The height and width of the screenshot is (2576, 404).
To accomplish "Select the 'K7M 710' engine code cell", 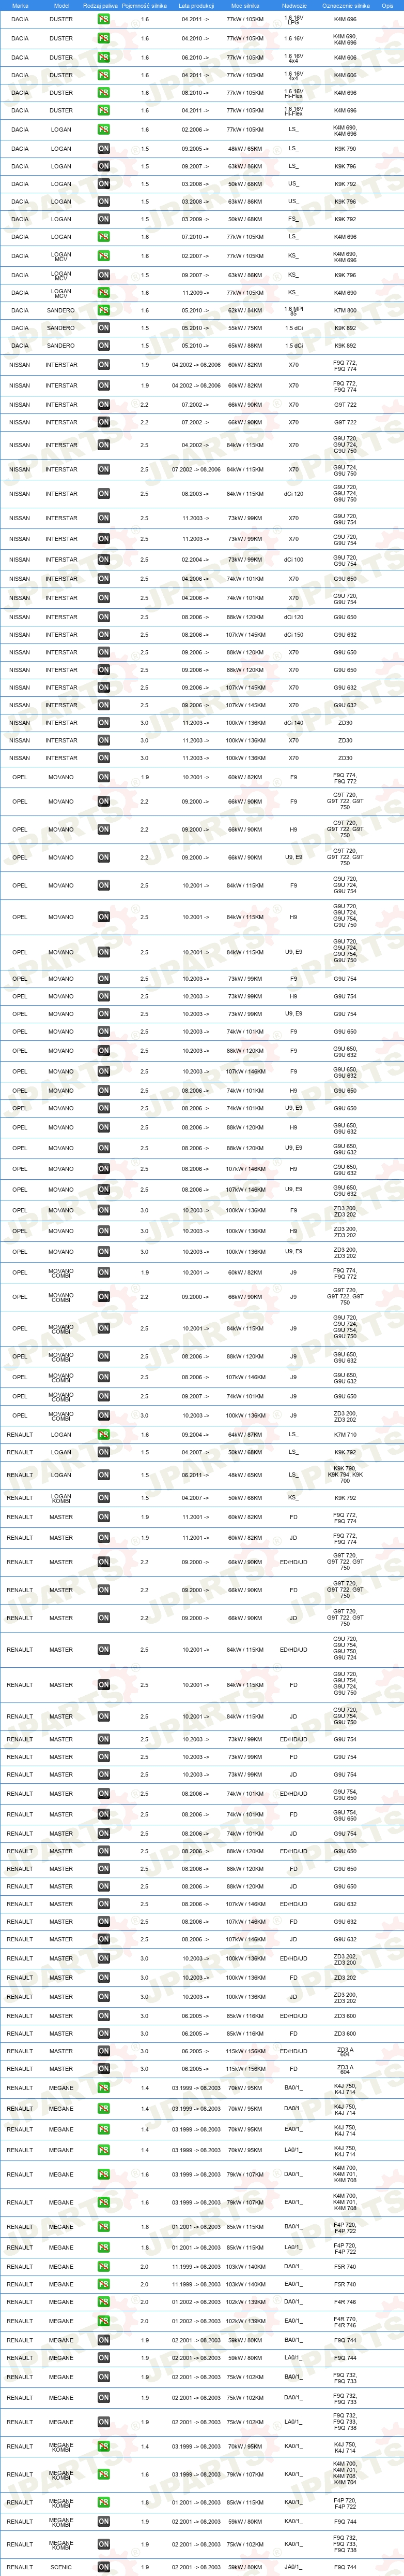I will click(345, 1434).
